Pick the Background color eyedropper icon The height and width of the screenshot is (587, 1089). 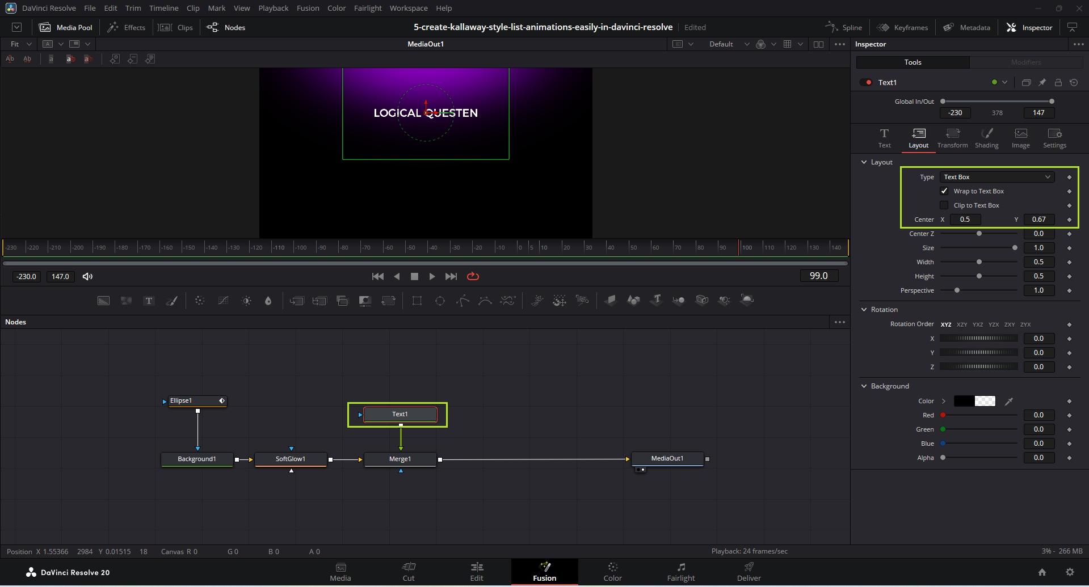(1009, 401)
